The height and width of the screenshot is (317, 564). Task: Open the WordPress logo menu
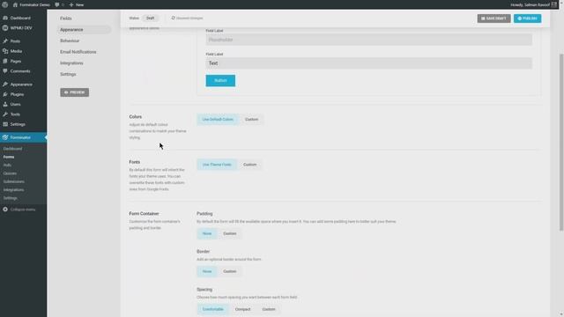tap(4, 4)
